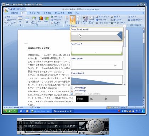Select the Accent Triangle footer thumbnail
Screen dimensions: 149x136
coord(96,36)
